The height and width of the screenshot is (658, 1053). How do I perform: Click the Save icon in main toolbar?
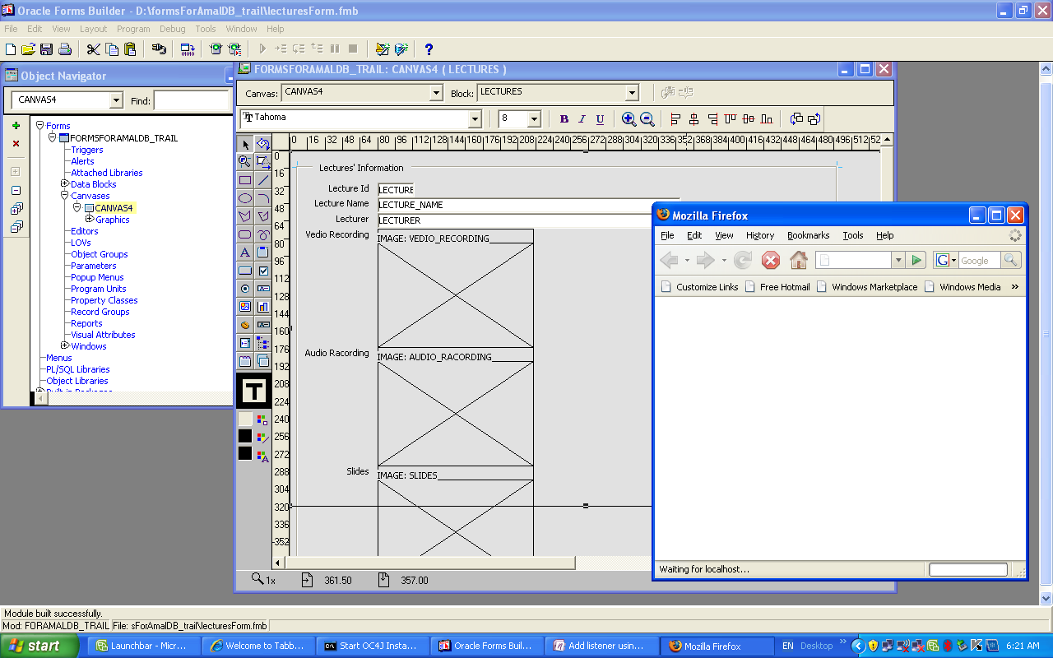click(x=46, y=49)
